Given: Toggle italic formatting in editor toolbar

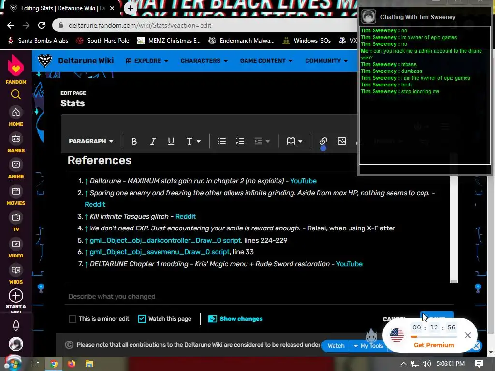Looking at the screenshot, I should pos(152,141).
